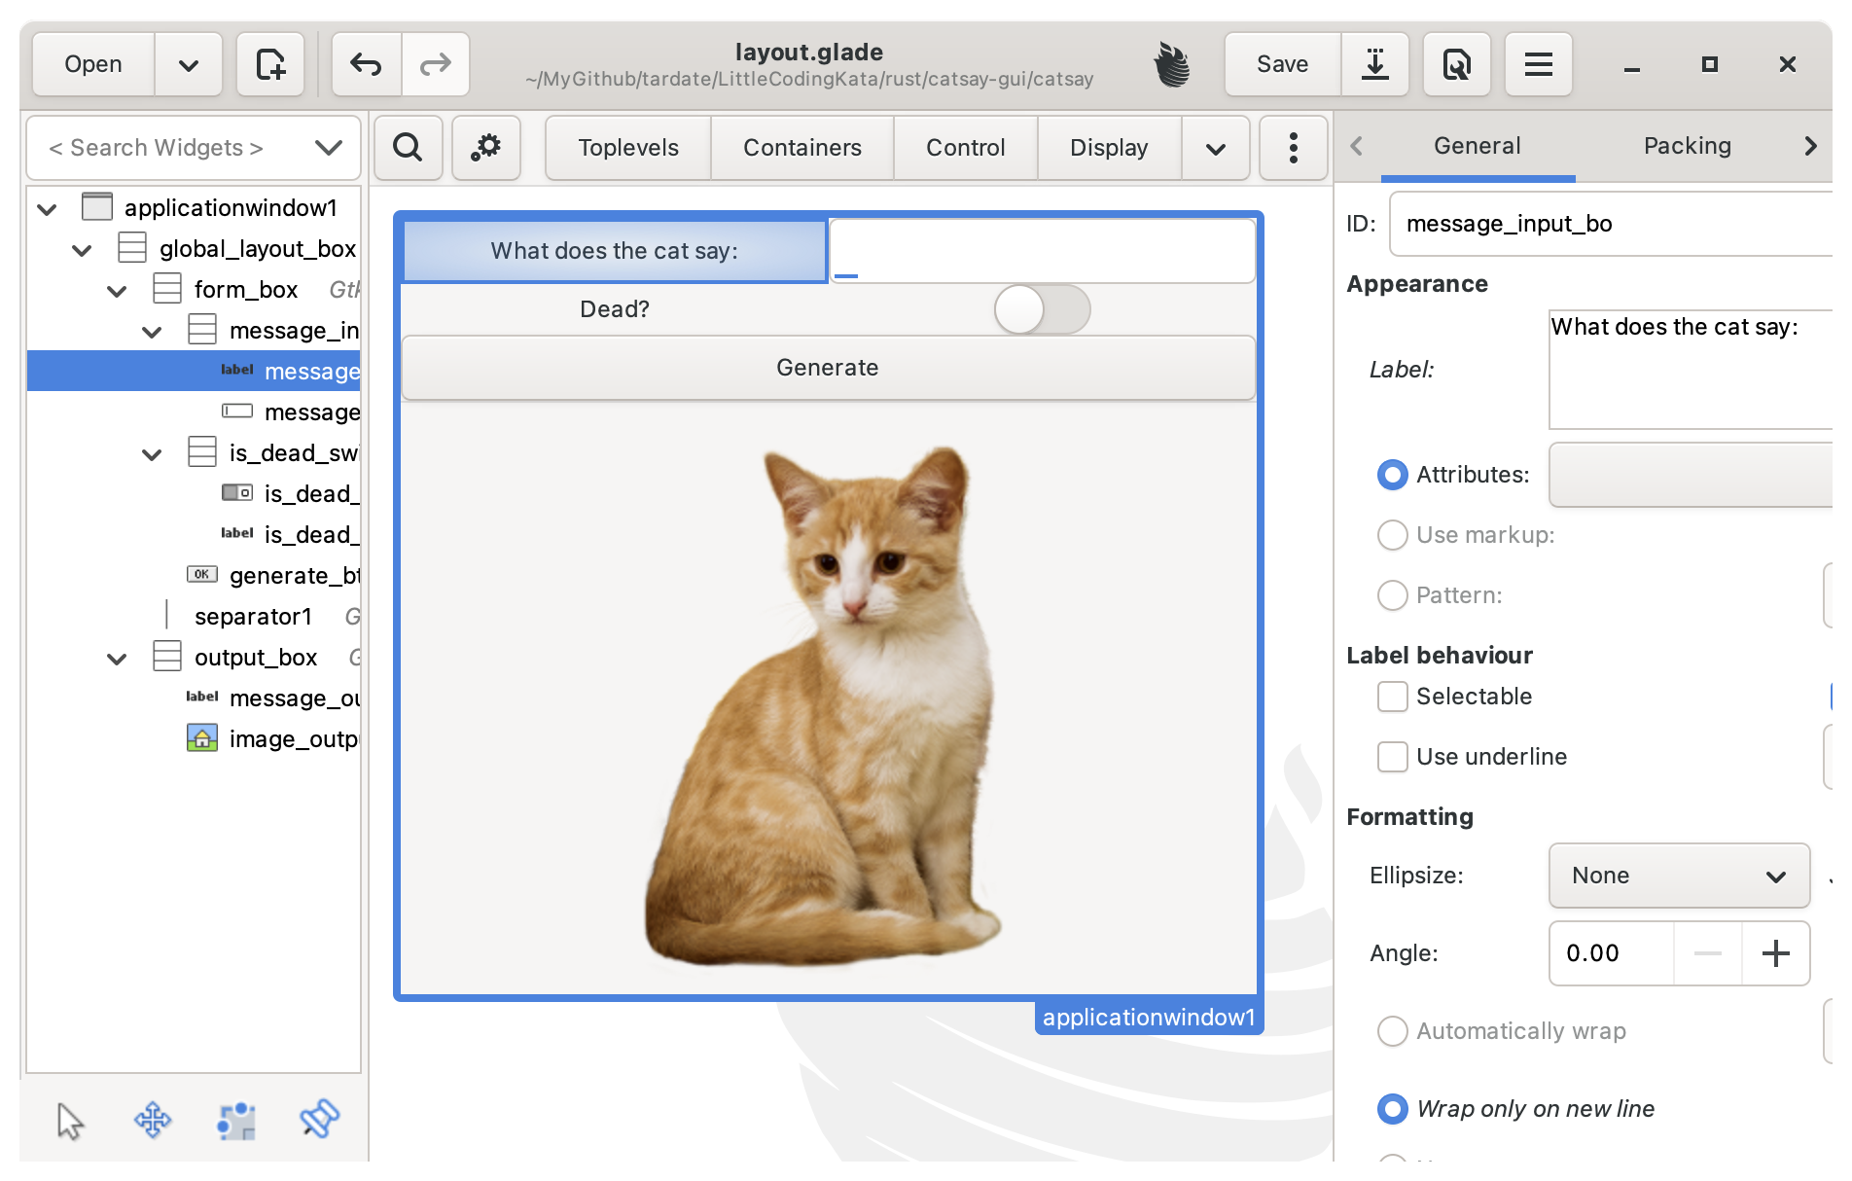Enable the Selectable checkbox
This screenshot has width=1852, height=1181.
tap(1393, 697)
